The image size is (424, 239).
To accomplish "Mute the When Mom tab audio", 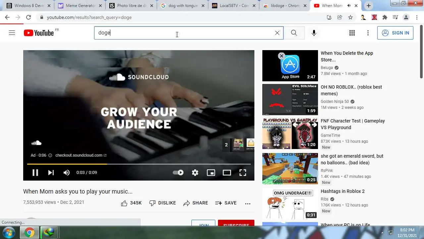I will (x=349, y=6).
